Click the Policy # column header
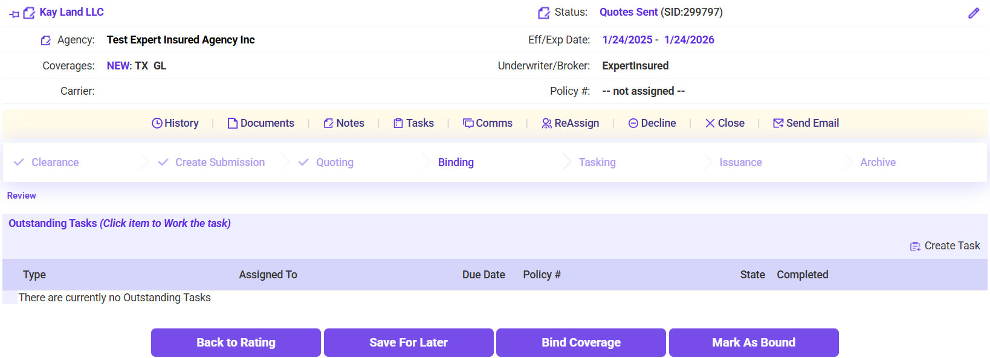 pos(542,275)
